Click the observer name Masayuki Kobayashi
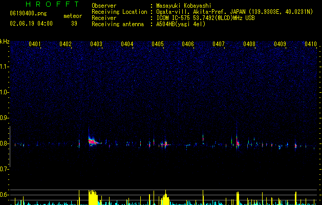The height and width of the screenshot is (205, 322). click(x=184, y=6)
